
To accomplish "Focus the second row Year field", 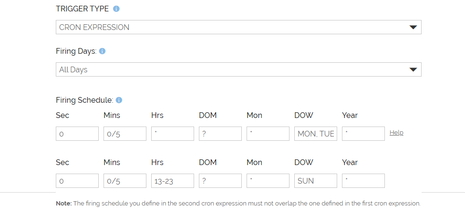I will point(363,181).
